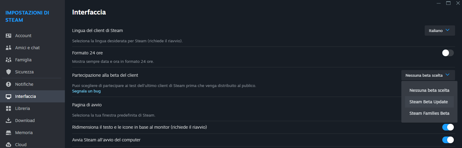Disable text and icon scaling toggle
The height and width of the screenshot is (148, 462).
(x=448, y=127)
